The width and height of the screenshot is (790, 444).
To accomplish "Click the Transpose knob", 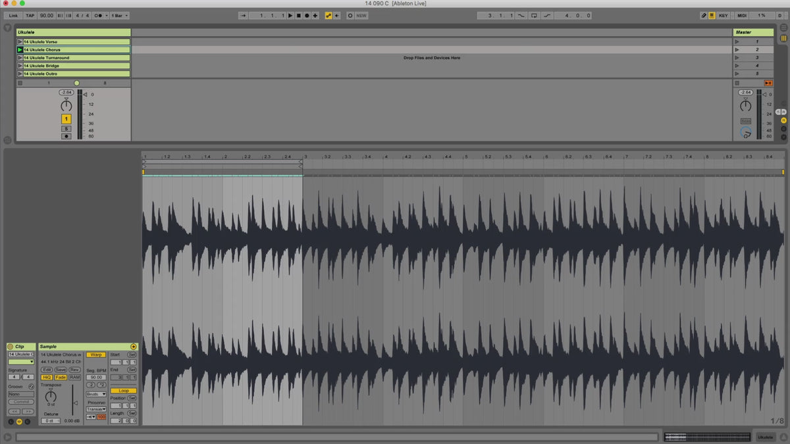I will point(51,396).
